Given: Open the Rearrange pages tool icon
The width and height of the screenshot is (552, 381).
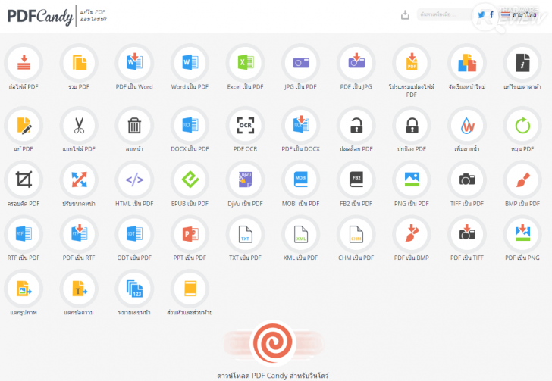Looking at the screenshot, I should 467,63.
